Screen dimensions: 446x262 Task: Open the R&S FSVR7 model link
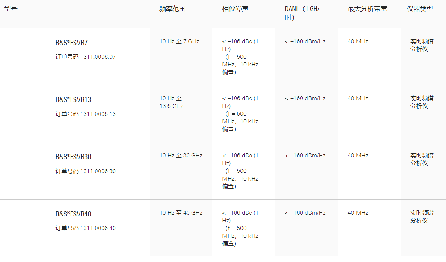71,43
